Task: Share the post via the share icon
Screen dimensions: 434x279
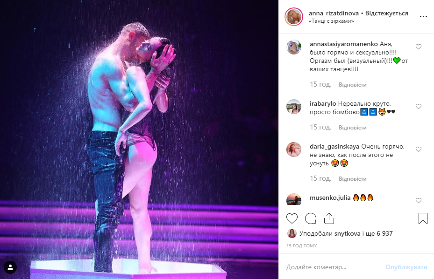Action: [x=329, y=218]
